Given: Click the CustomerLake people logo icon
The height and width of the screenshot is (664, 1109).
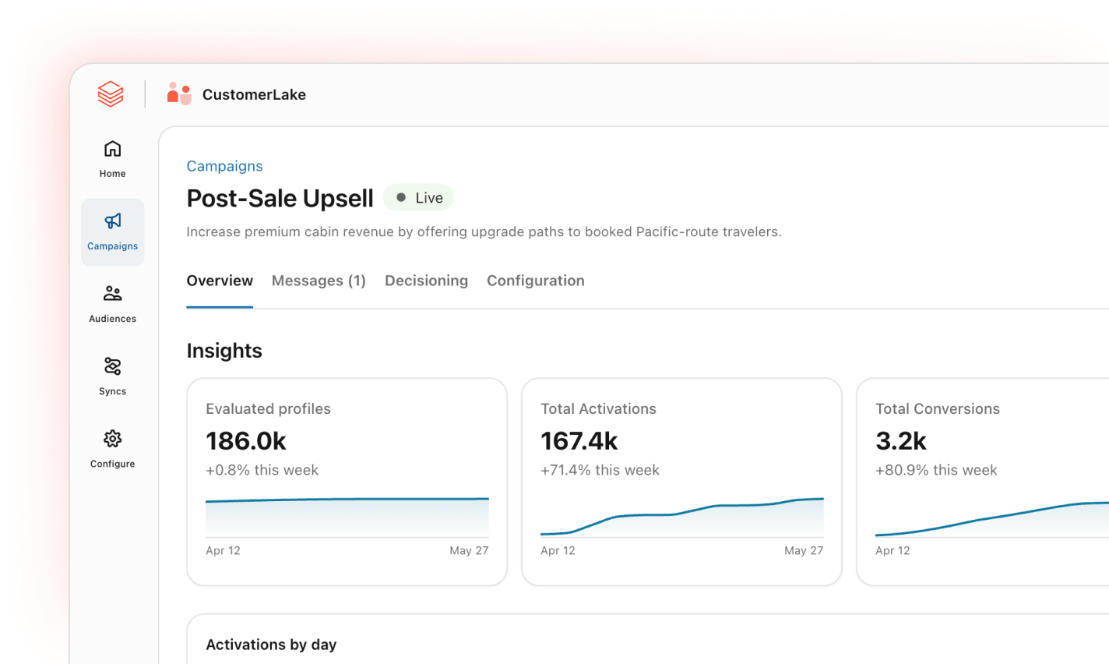Looking at the screenshot, I should tap(179, 94).
